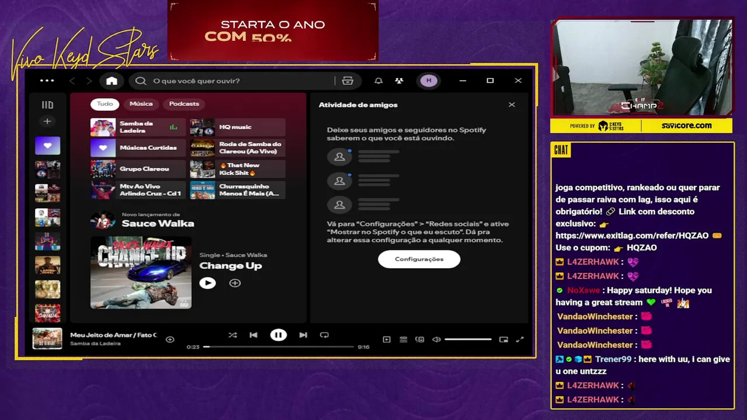Mute the volume speaker icon
Image resolution: width=747 pixels, height=420 pixels.
point(436,339)
